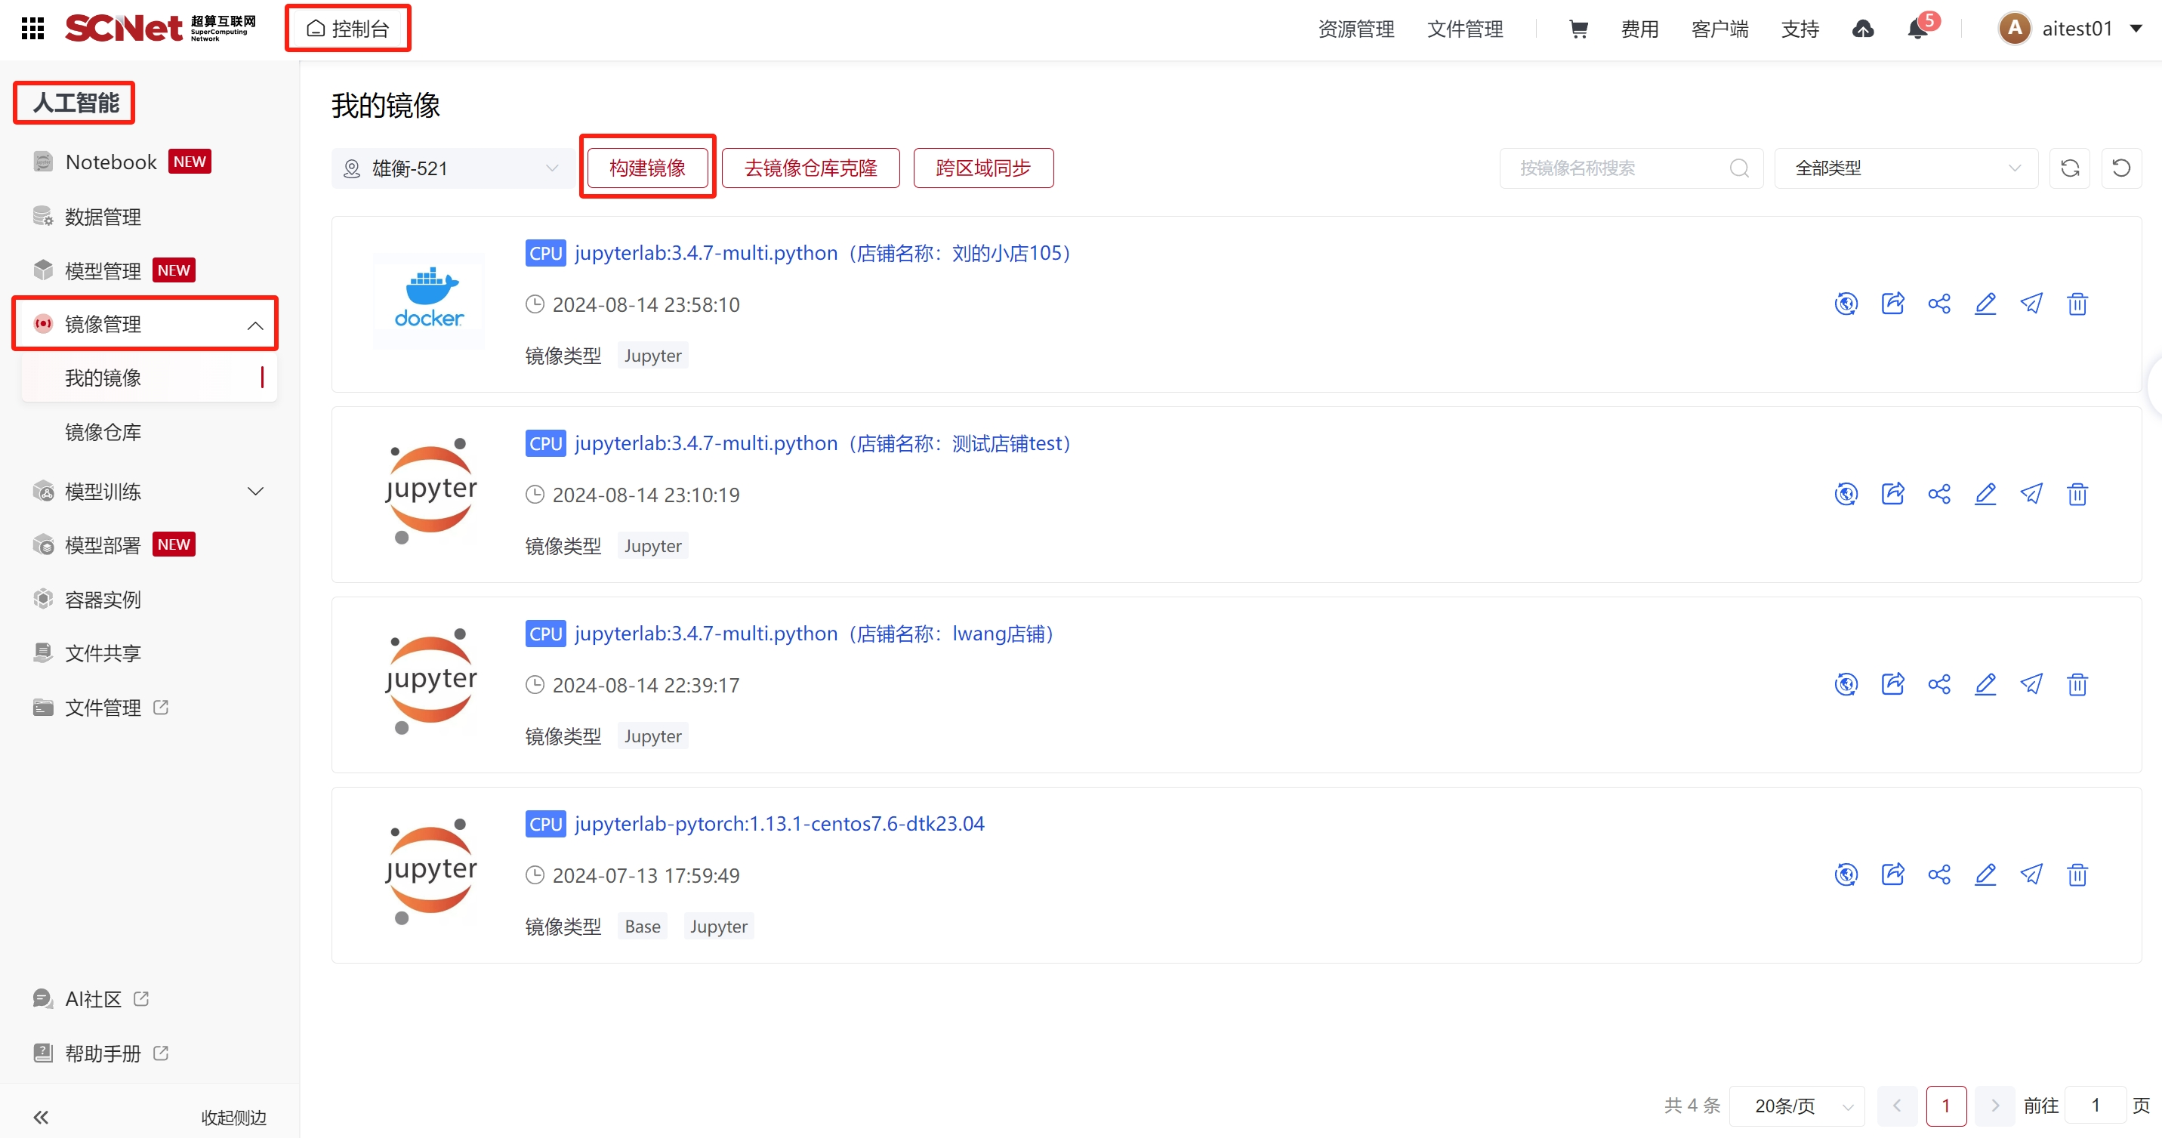The height and width of the screenshot is (1138, 2162).
Task: Go to 资源管理 in top navigation
Action: 1355,29
